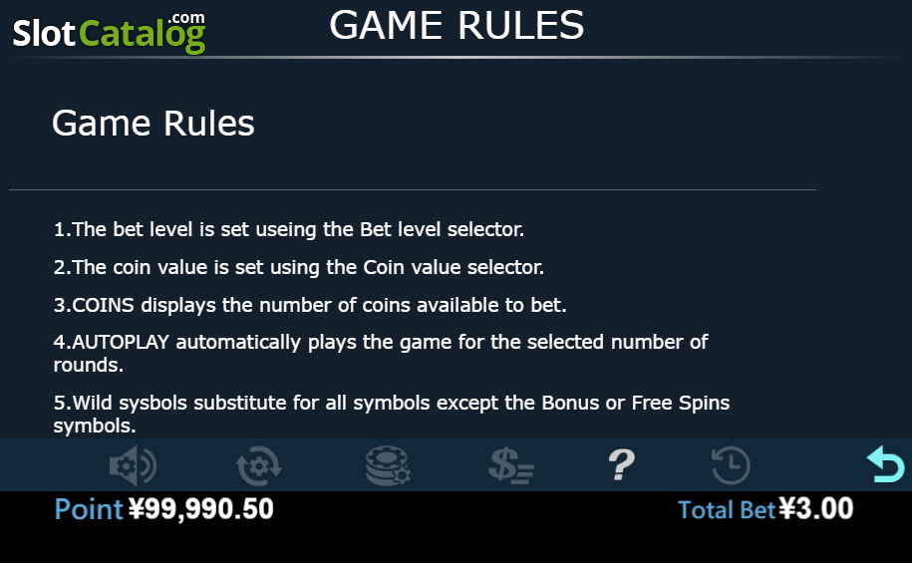
Task: Click the blue return arrow
Action: click(x=886, y=464)
